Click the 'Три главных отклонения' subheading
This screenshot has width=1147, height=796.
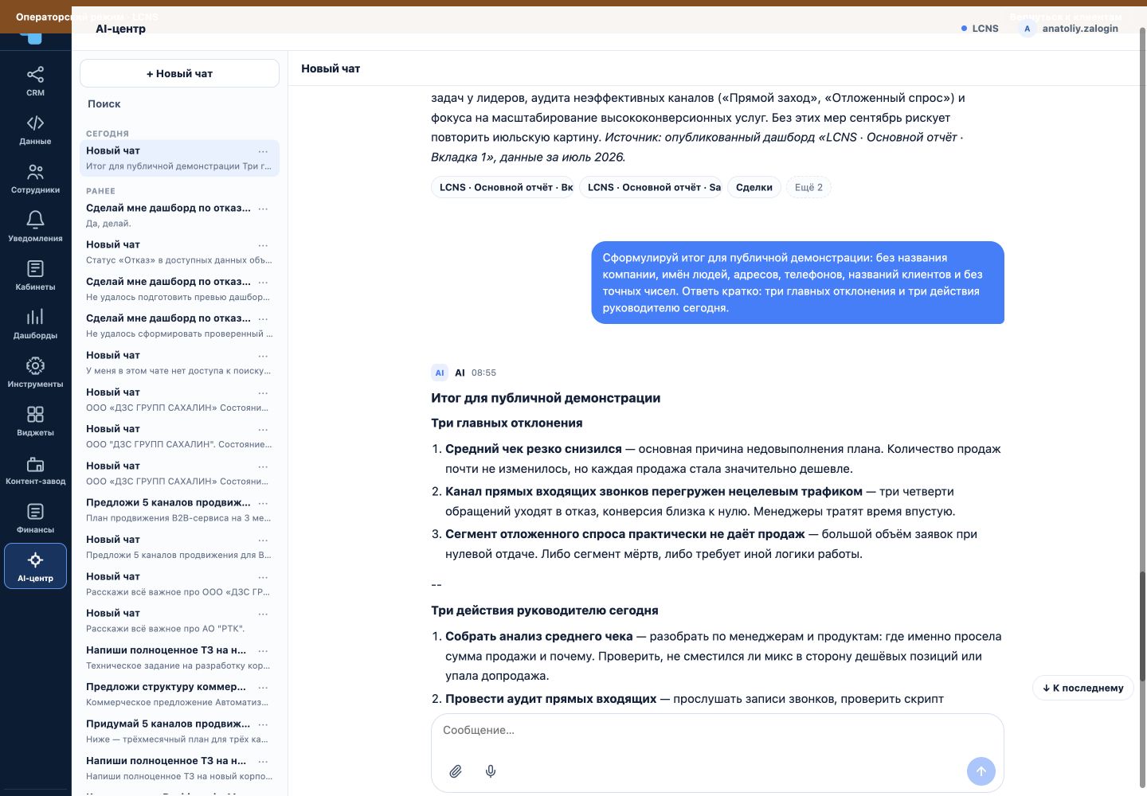click(507, 423)
